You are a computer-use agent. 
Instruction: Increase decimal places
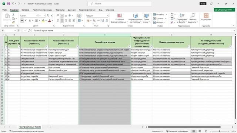click(103, 21)
